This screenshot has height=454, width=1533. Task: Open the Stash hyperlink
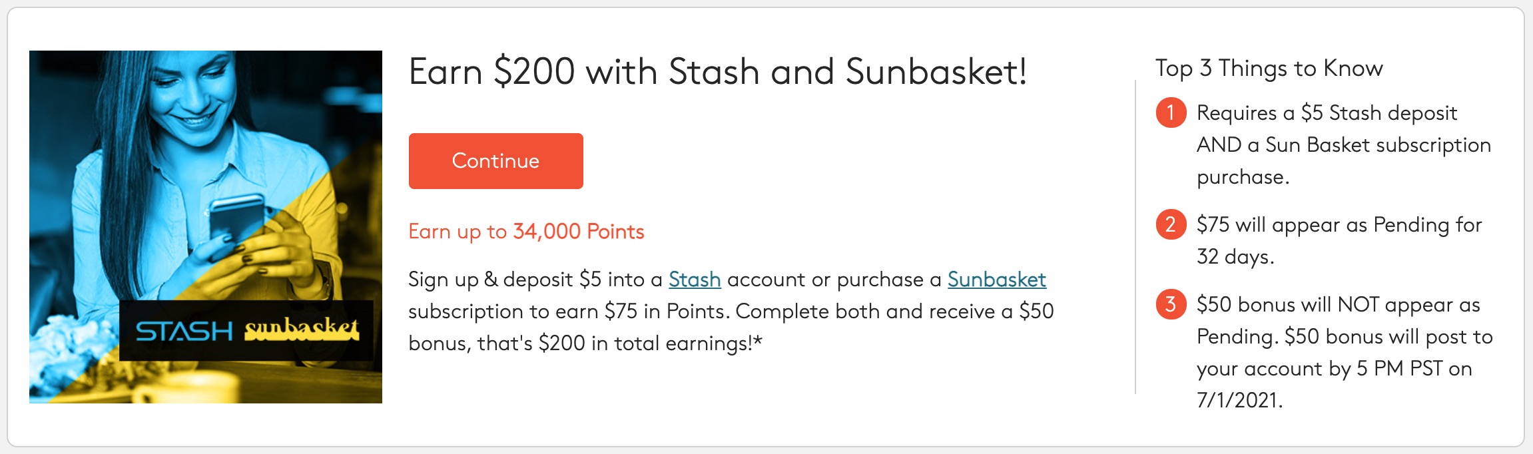click(x=695, y=280)
